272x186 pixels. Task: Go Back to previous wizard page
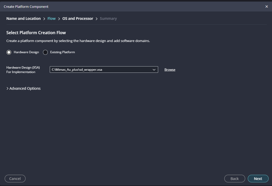pos(234,178)
